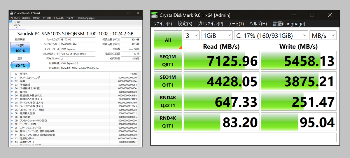Click the Sandisk PC SN5100S model name heading
This screenshot has height=158, width=350.
click(75, 34)
